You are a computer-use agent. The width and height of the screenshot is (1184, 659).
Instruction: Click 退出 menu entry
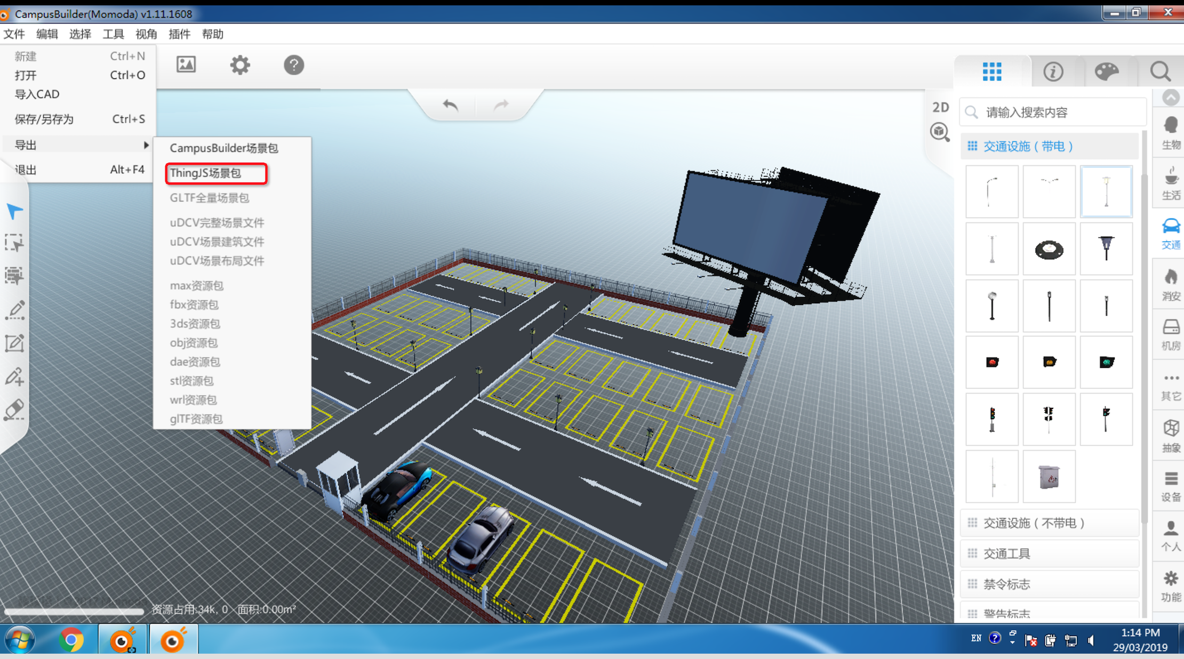click(79, 170)
